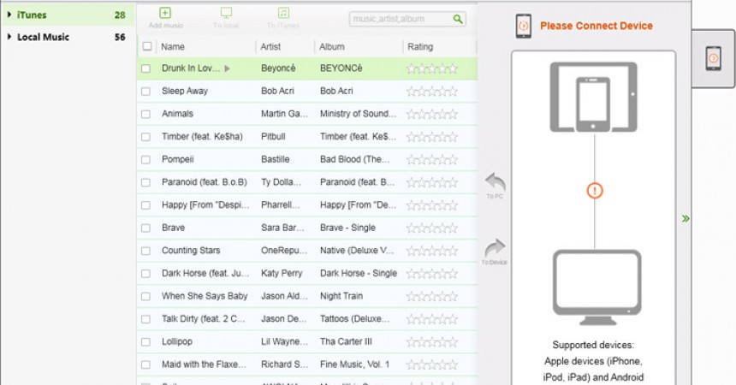Check the Animals row checkbox

click(x=146, y=114)
